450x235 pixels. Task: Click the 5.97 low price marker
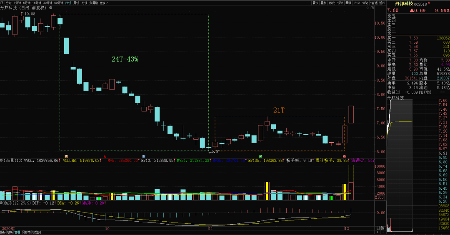pyautogui.click(x=216, y=151)
